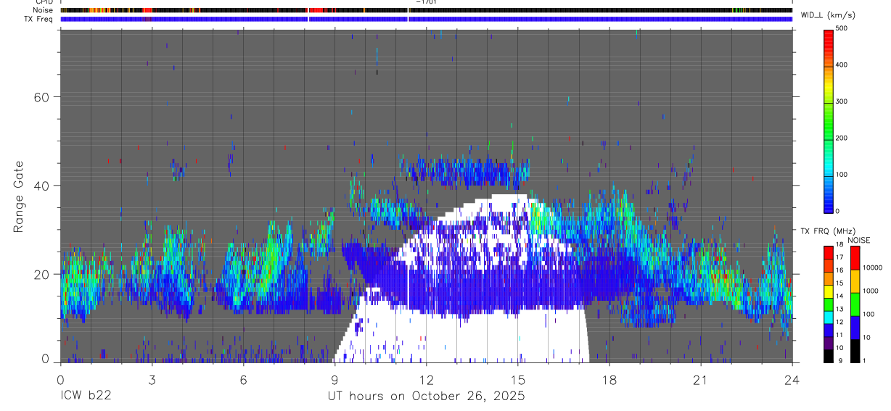Click the noise level strip above the plot
The width and height of the screenshot is (891, 411).
[427, 10]
